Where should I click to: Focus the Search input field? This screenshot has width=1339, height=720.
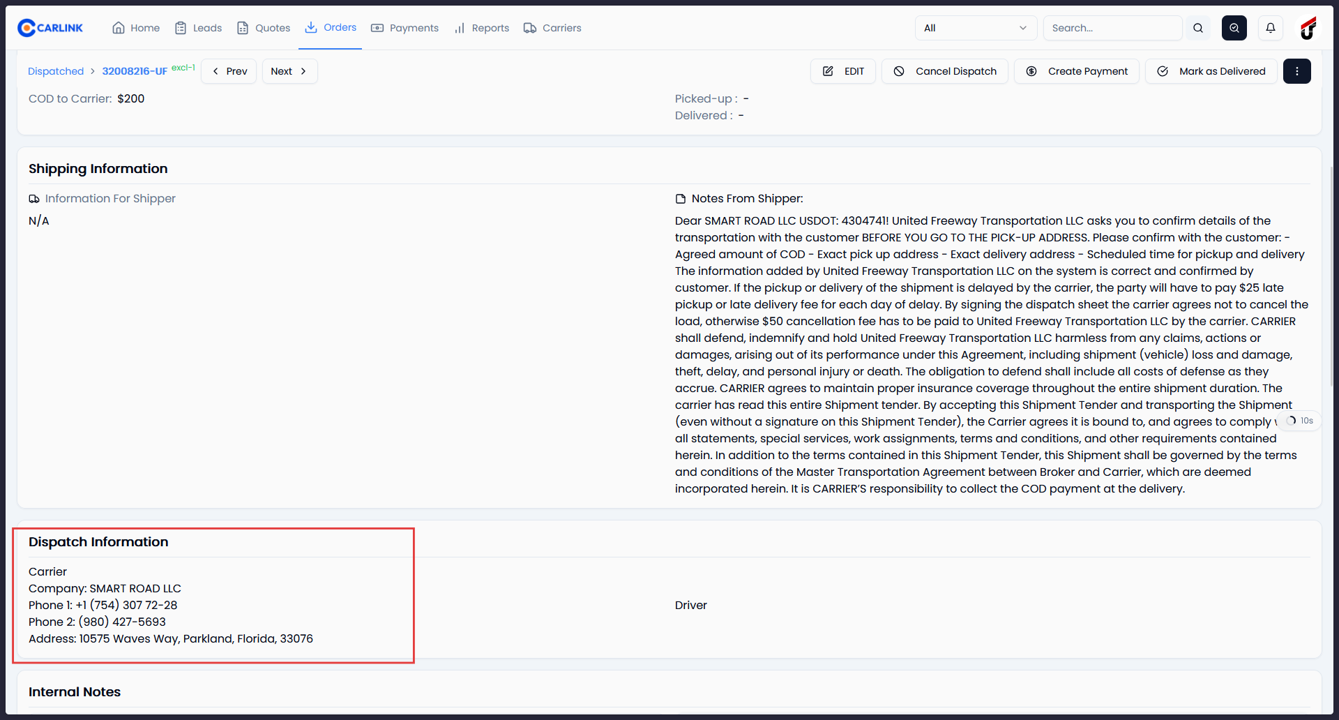coord(1112,28)
